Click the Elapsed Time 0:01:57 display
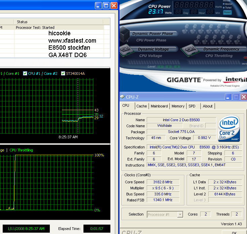 [97, 229]
